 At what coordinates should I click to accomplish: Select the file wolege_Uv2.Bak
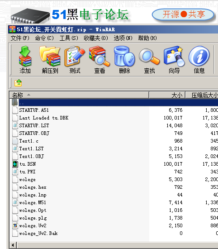(38, 233)
